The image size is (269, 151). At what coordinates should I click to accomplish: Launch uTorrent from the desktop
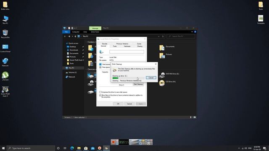pyautogui.click(x=5, y=76)
